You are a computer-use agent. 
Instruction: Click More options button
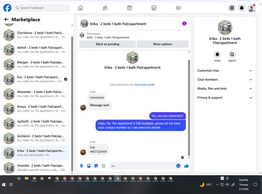(x=162, y=44)
